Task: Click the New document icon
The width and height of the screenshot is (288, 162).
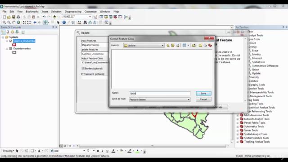Action: coord(4,17)
